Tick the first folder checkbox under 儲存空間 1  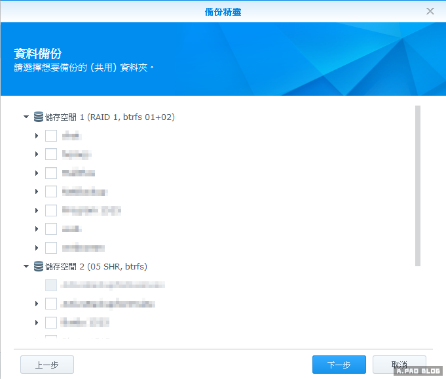[51, 136]
